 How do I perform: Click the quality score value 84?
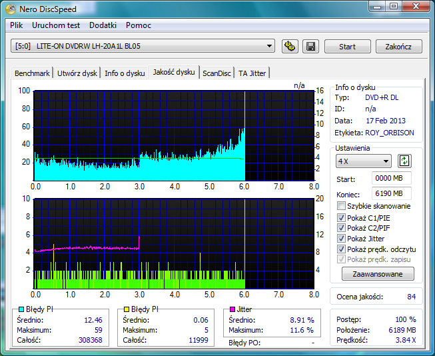(412, 297)
